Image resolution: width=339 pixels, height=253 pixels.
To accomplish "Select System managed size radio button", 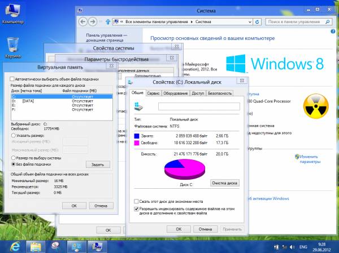I will pos(14,158).
